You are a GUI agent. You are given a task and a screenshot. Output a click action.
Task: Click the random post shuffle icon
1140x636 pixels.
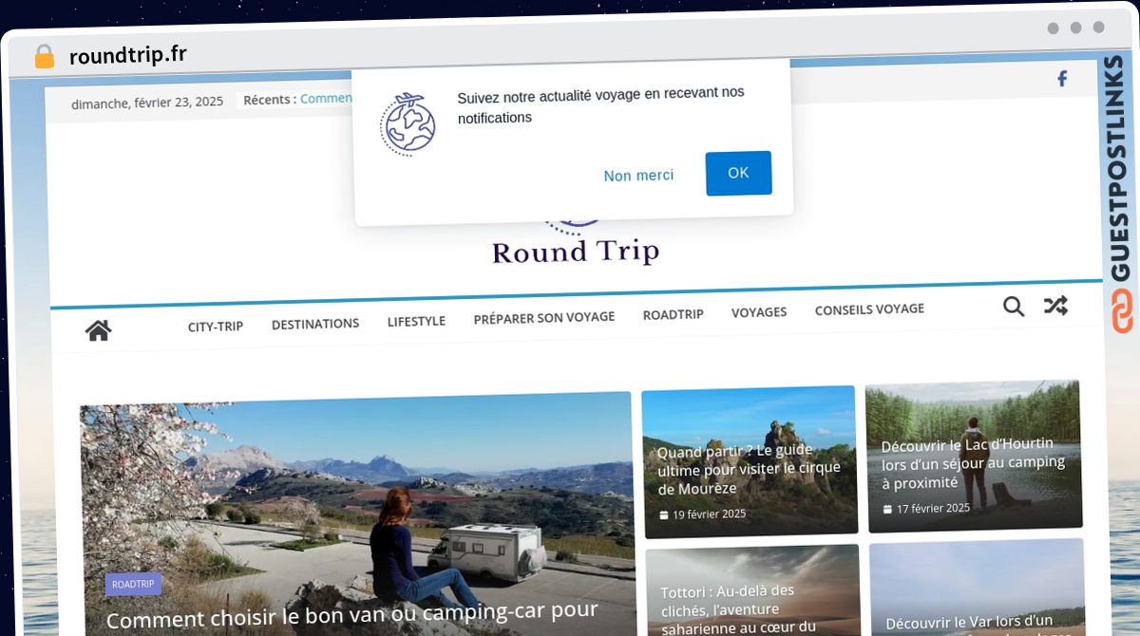click(1055, 306)
